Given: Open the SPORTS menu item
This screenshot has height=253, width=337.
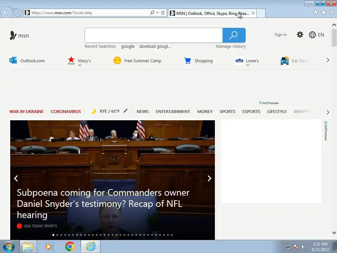Looking at the screenshot, I should click(227, 111).
